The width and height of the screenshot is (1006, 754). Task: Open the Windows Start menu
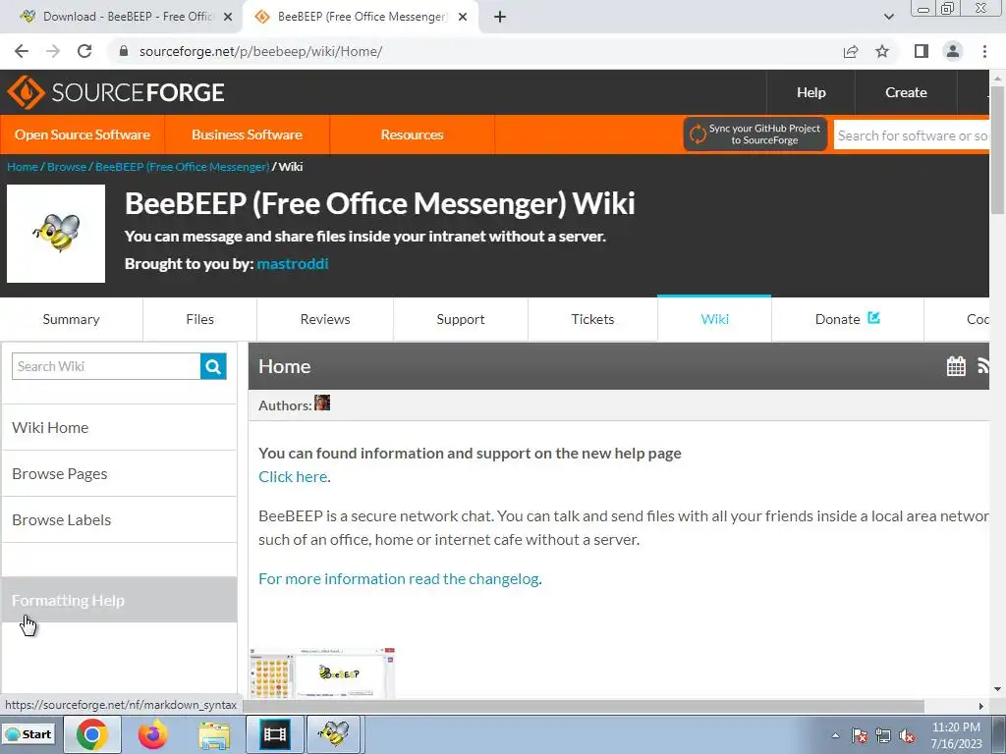click(x=28, y=734)
